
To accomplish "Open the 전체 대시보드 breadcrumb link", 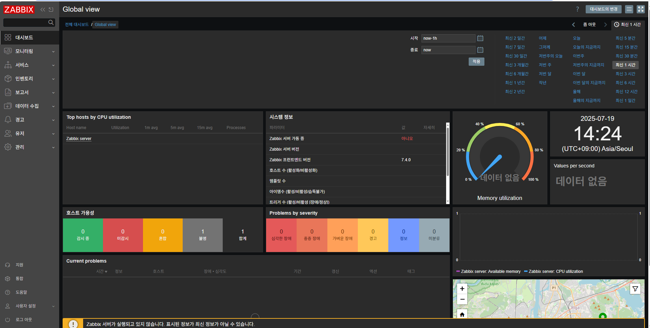I will coord(77,25).
